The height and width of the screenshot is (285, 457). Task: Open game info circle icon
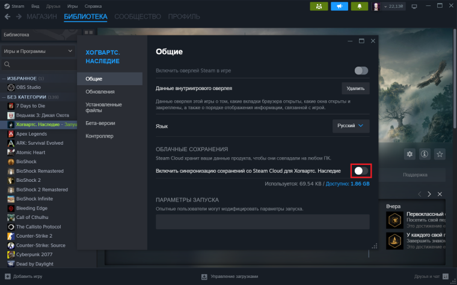[x=425, y=154]
